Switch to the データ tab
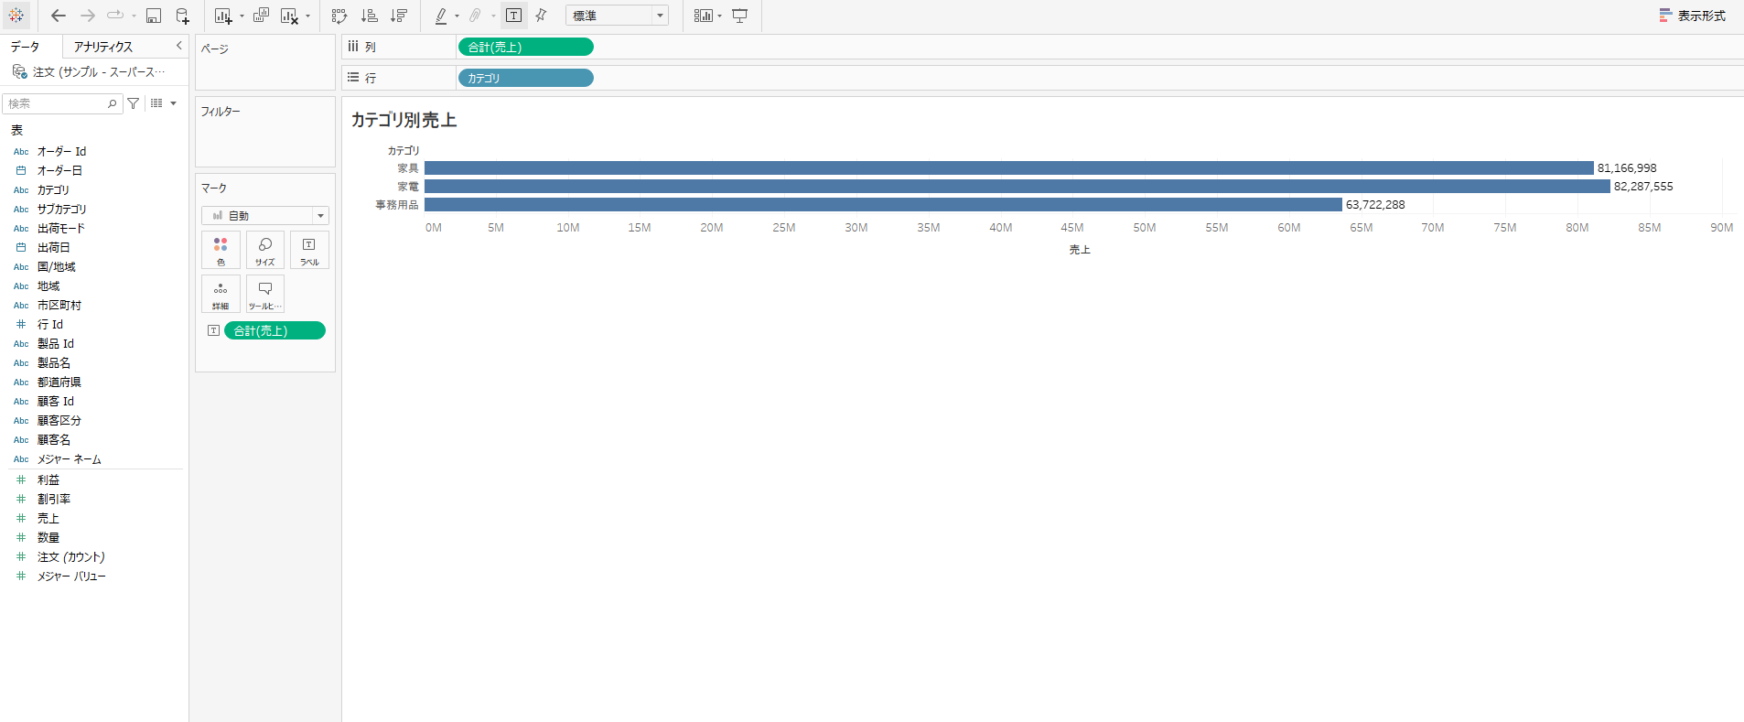 point(26,47)
